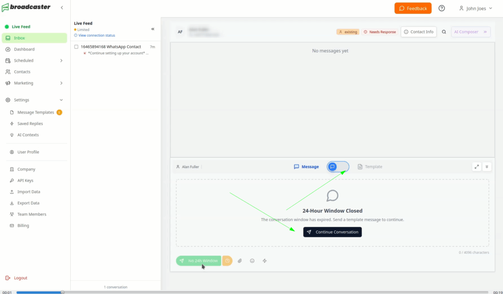Open the Inbox section
The image size is (503, 294).
[34, 38]
